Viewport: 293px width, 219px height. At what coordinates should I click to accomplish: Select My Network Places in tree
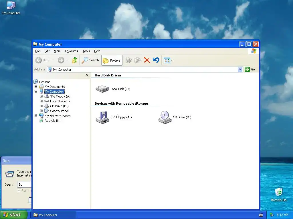pyautogui.click(x=58, y=116)
